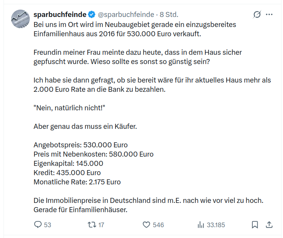
Task: Click the blue verified badge
Action: [92, 14]
